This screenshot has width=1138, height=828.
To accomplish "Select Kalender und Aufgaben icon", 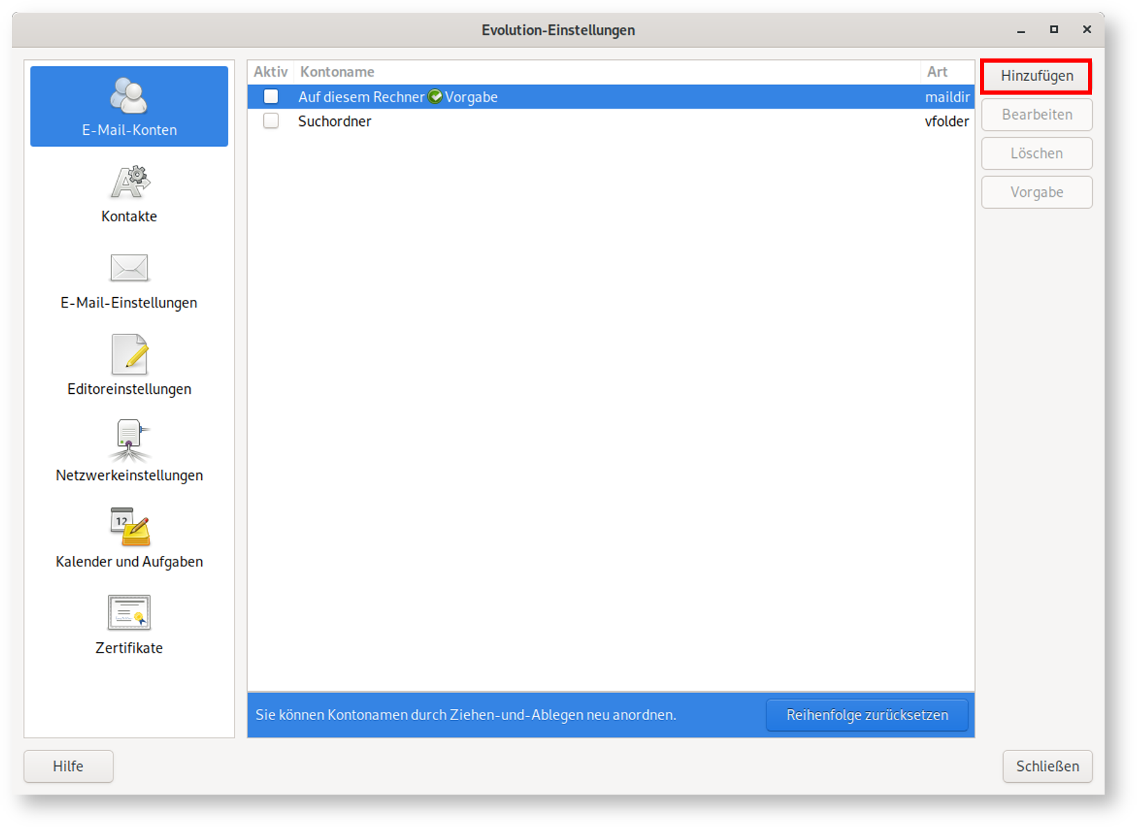I will pyautogui.click(x=129, y=527).
